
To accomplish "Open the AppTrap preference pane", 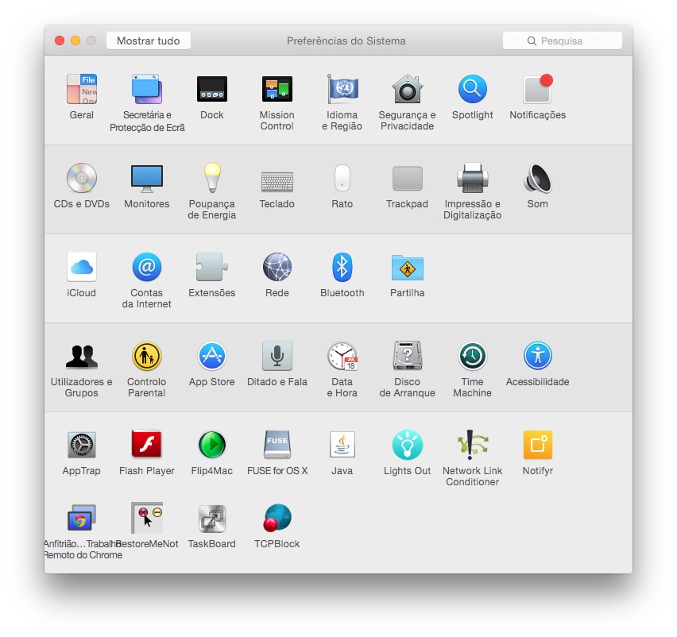I will point(82,445).
